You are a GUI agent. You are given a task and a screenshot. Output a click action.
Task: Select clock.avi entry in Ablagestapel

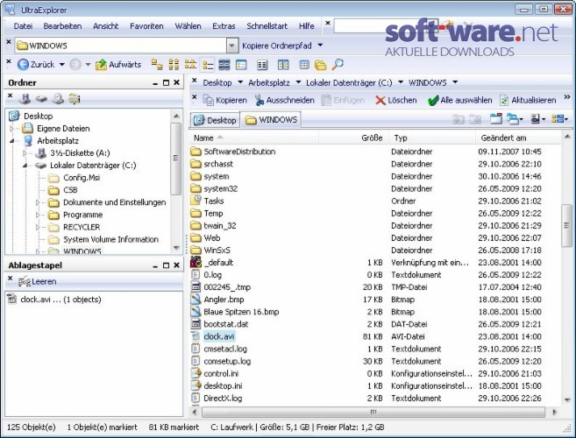[60, 300]
